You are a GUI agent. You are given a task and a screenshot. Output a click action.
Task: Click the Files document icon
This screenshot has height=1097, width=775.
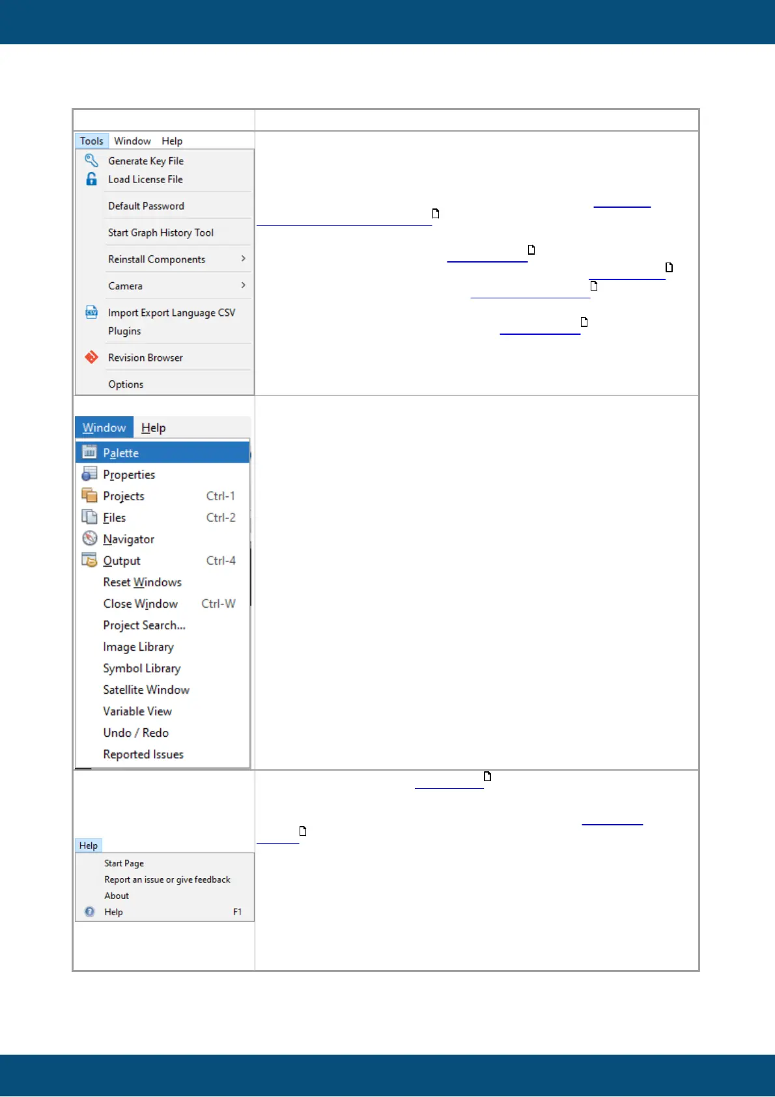pos(89,517)
